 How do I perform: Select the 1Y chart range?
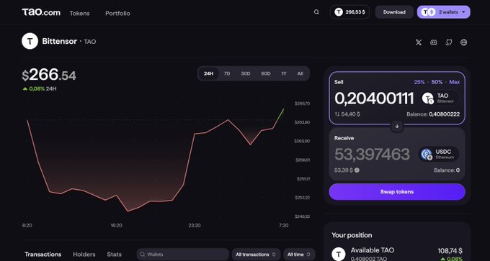click(284, 73)
